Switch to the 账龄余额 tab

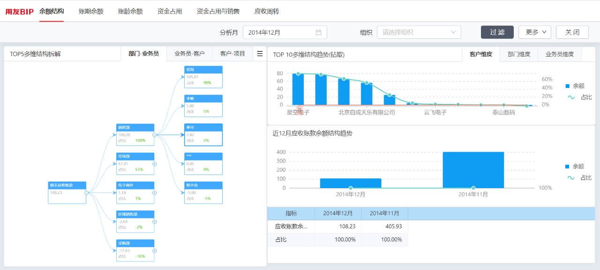(130, 11)
